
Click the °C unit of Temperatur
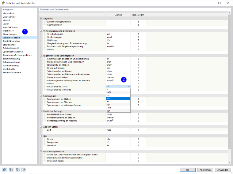click(108, 142)
